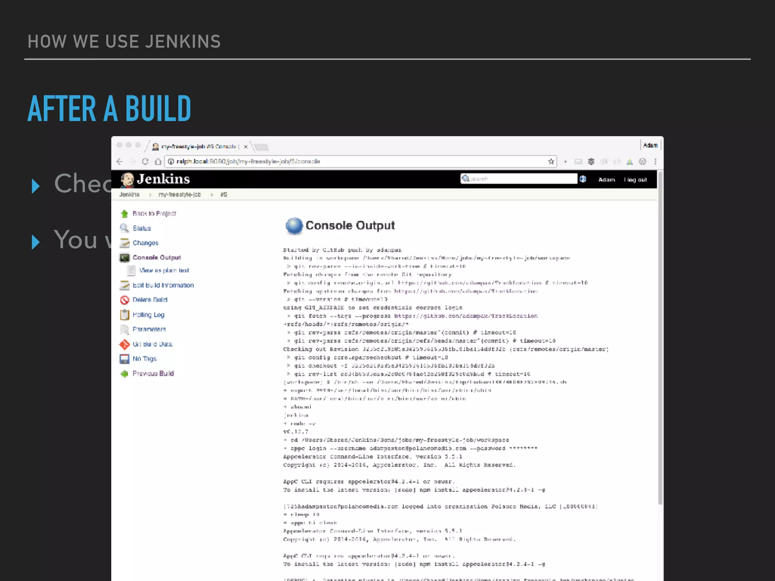The width and height of the screenshot is (775, 581).
Task: Open View as plain text link
Action: 164,270
